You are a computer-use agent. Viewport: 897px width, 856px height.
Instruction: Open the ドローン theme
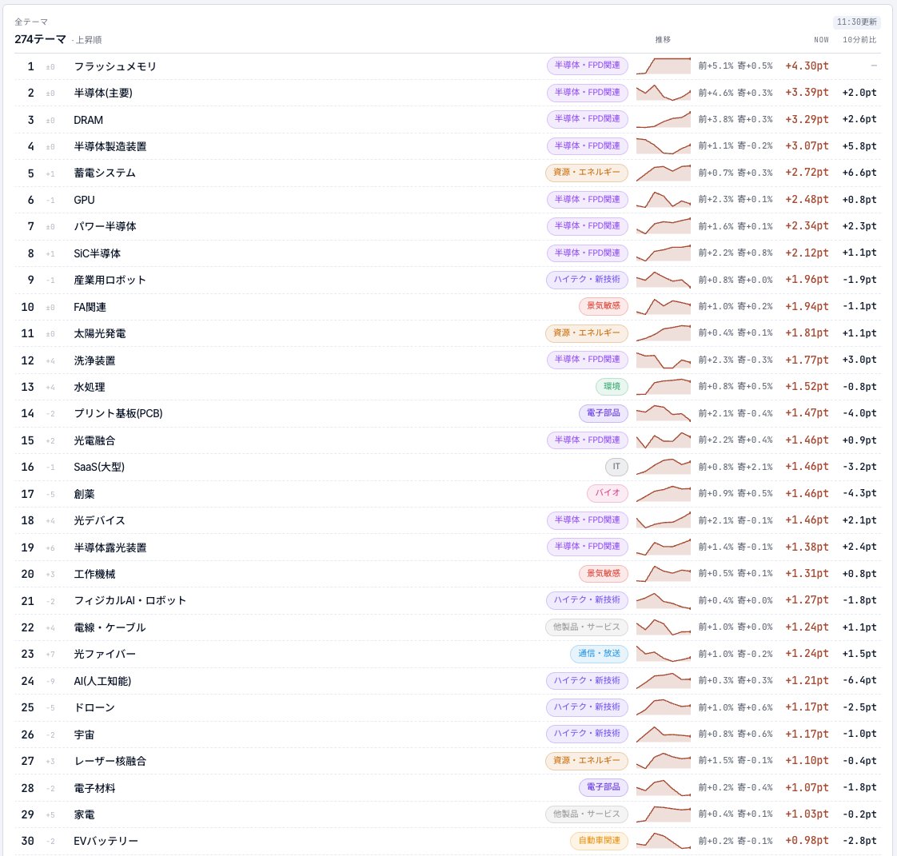[94, 707]
